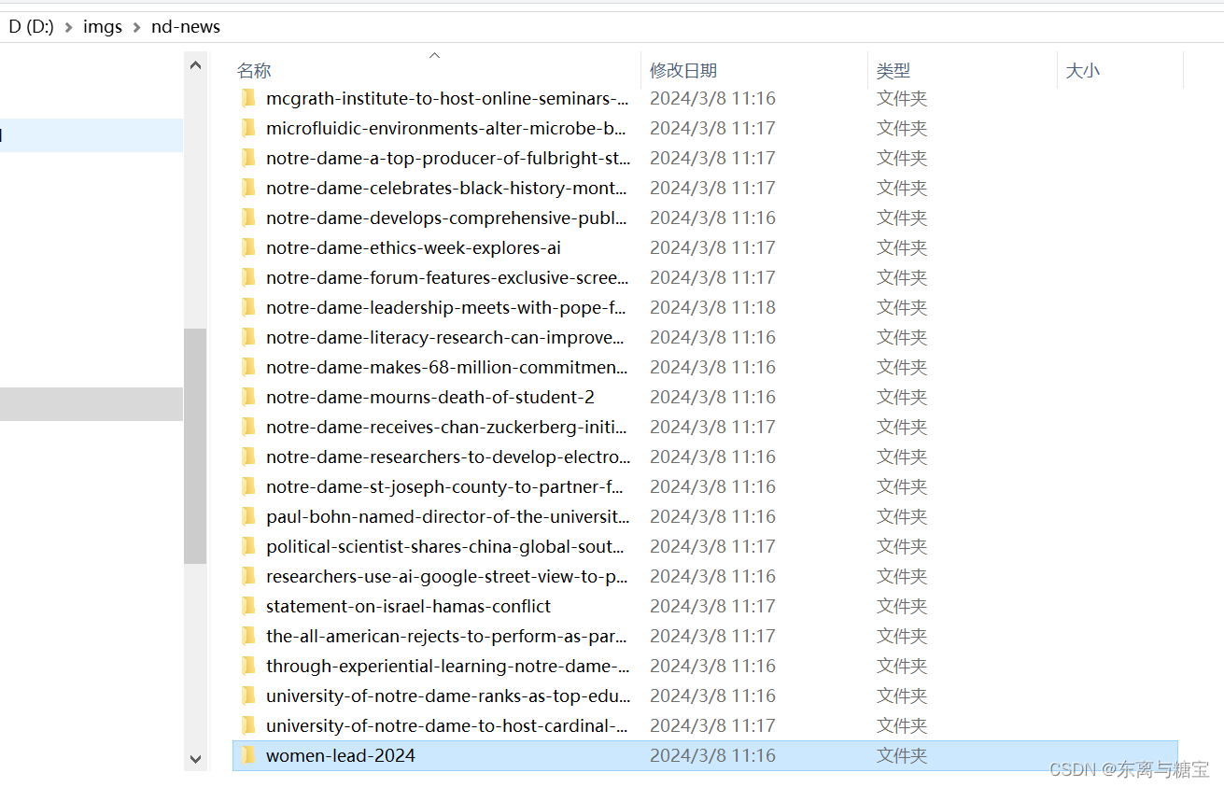Select the paul-bohn-named-director folder icon
Screen dimensions: 1224x787
[248, 516]
